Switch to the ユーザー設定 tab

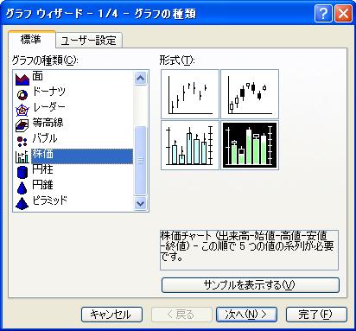[x=89, y=41]
